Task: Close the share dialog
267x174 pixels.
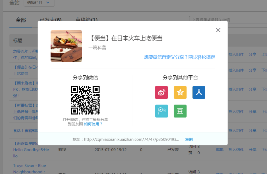Action: [x=218, y=30]
